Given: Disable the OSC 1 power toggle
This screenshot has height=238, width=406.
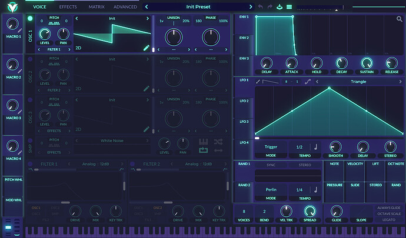Looking at the screenshot, I should tap(31, 19).
